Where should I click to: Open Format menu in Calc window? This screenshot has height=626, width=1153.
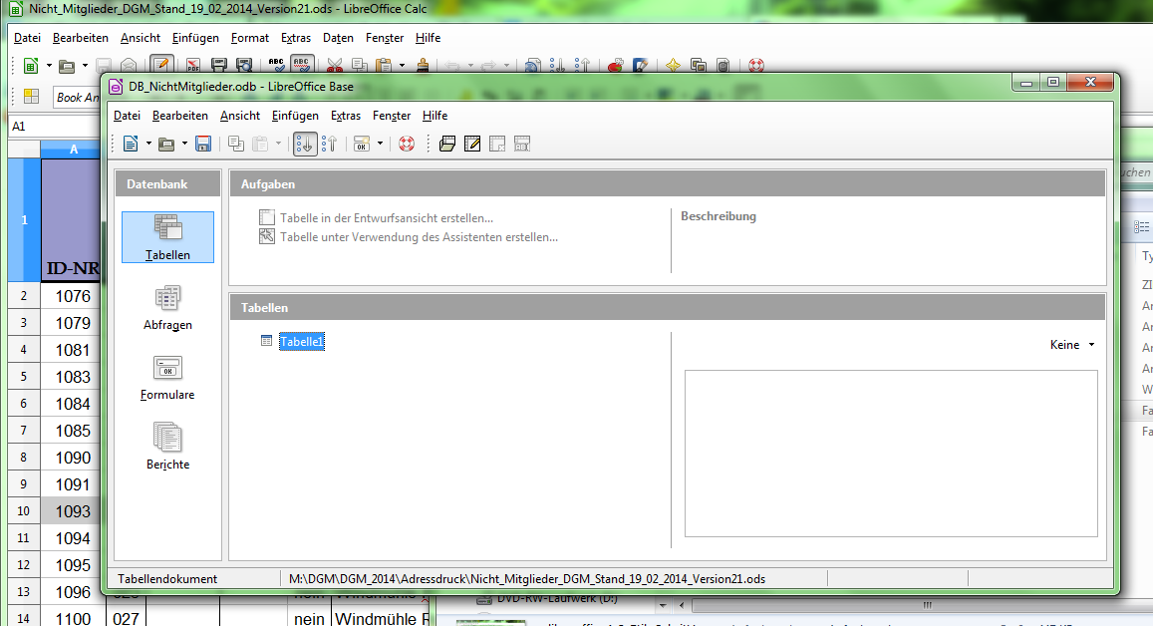click(x=249, y=38)
